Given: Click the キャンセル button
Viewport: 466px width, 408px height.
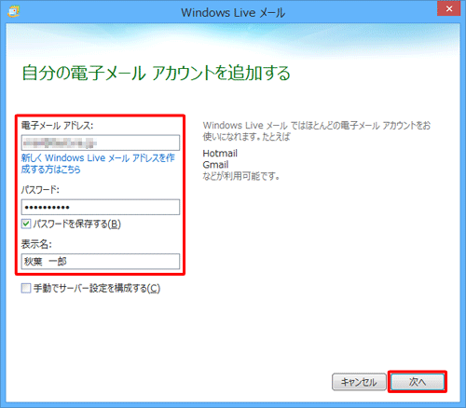Looking at the screenshot, I should click(359, 382).
